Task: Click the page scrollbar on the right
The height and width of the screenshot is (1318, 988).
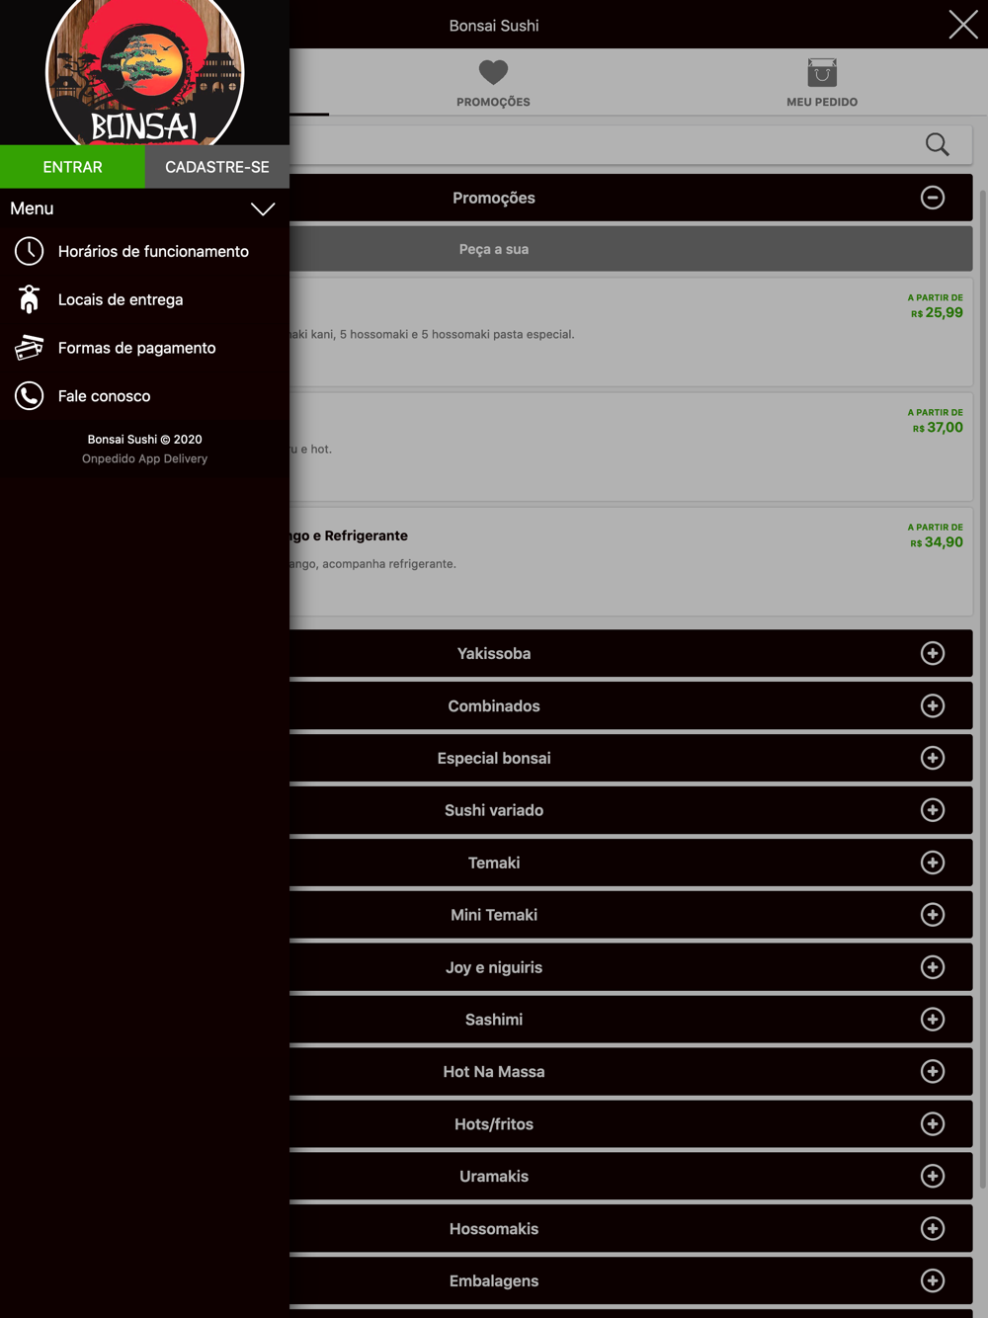Action: click(x=982, y=692)
